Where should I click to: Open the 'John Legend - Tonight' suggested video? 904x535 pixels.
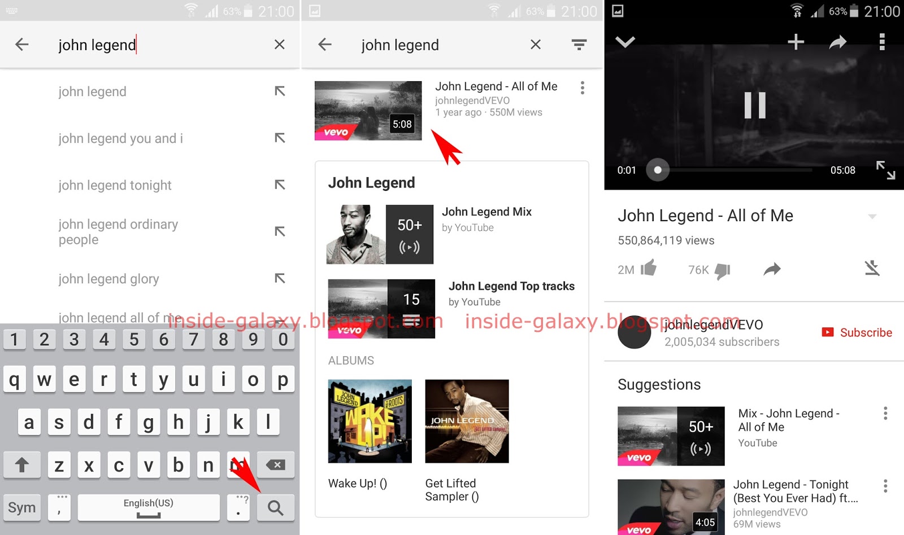click(671, 507)
